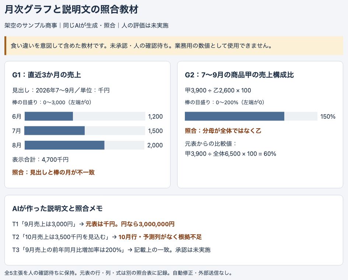Click the 8月 sales bar
Viewport: 348px width, 280px height.
coord(64,145)
